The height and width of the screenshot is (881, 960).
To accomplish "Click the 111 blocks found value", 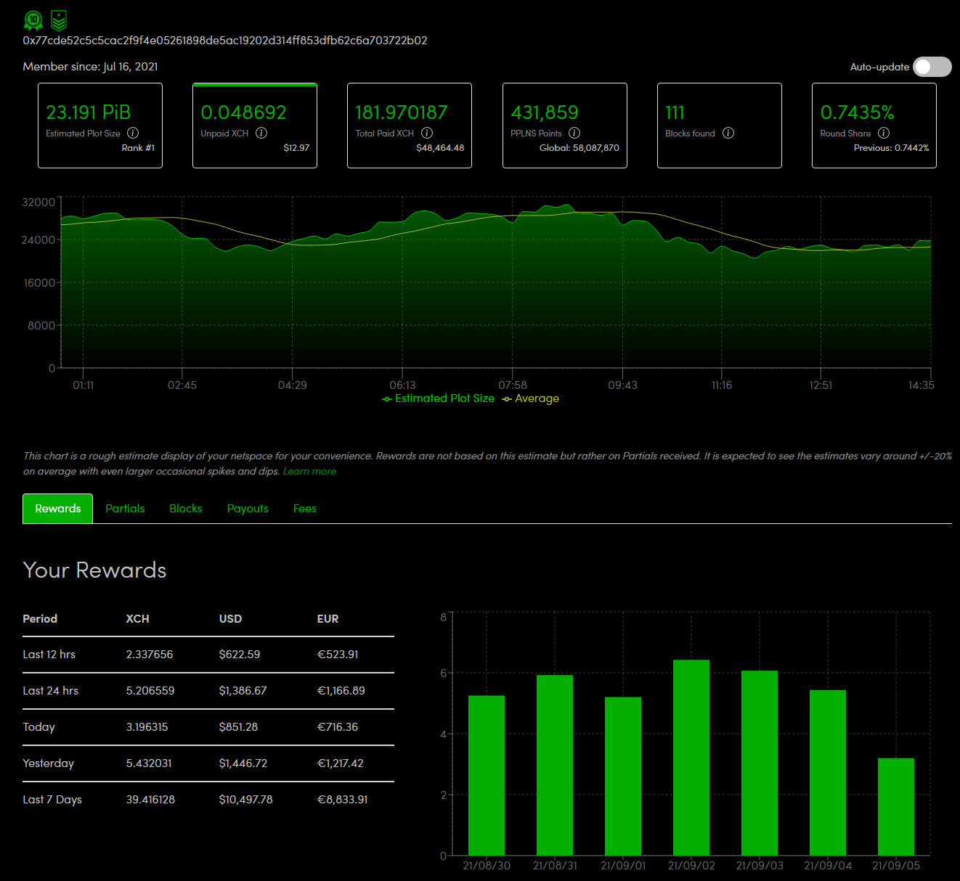I will (x=675, y=112).
